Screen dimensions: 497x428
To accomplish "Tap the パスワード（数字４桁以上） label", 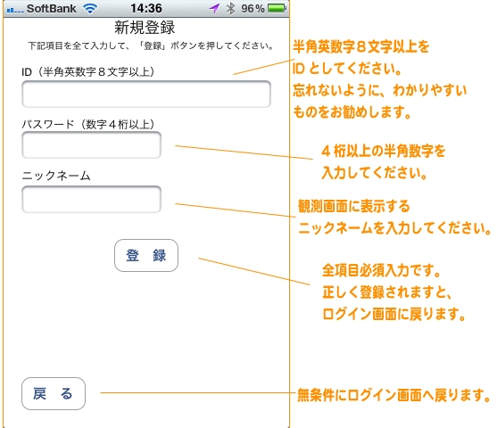I will (88, 124).
